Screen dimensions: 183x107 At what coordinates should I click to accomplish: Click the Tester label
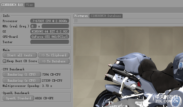[7, 42]
